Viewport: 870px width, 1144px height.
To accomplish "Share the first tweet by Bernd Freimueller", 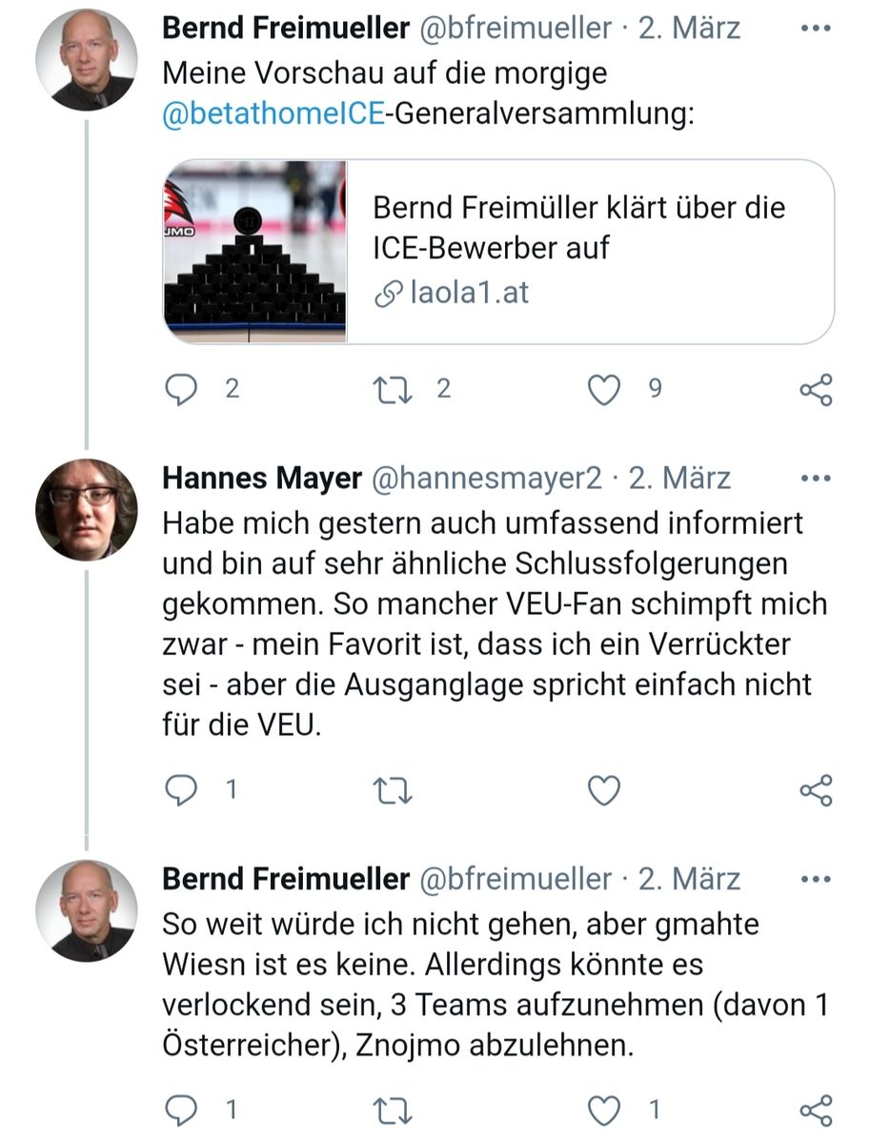I will 816,389.
